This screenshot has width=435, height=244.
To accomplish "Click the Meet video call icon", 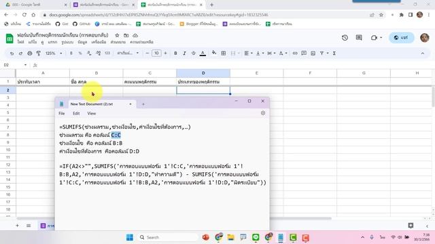I will pos(374,38).
